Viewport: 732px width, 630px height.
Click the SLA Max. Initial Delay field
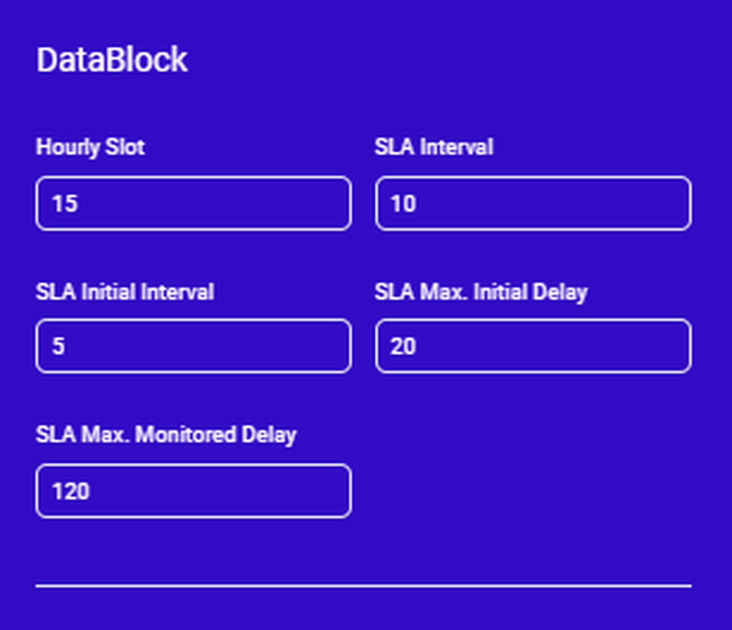(533, 346)
